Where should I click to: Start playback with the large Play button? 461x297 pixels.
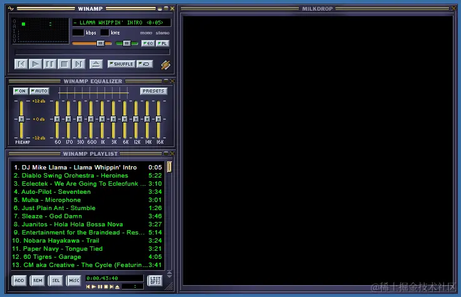[35, 64]
